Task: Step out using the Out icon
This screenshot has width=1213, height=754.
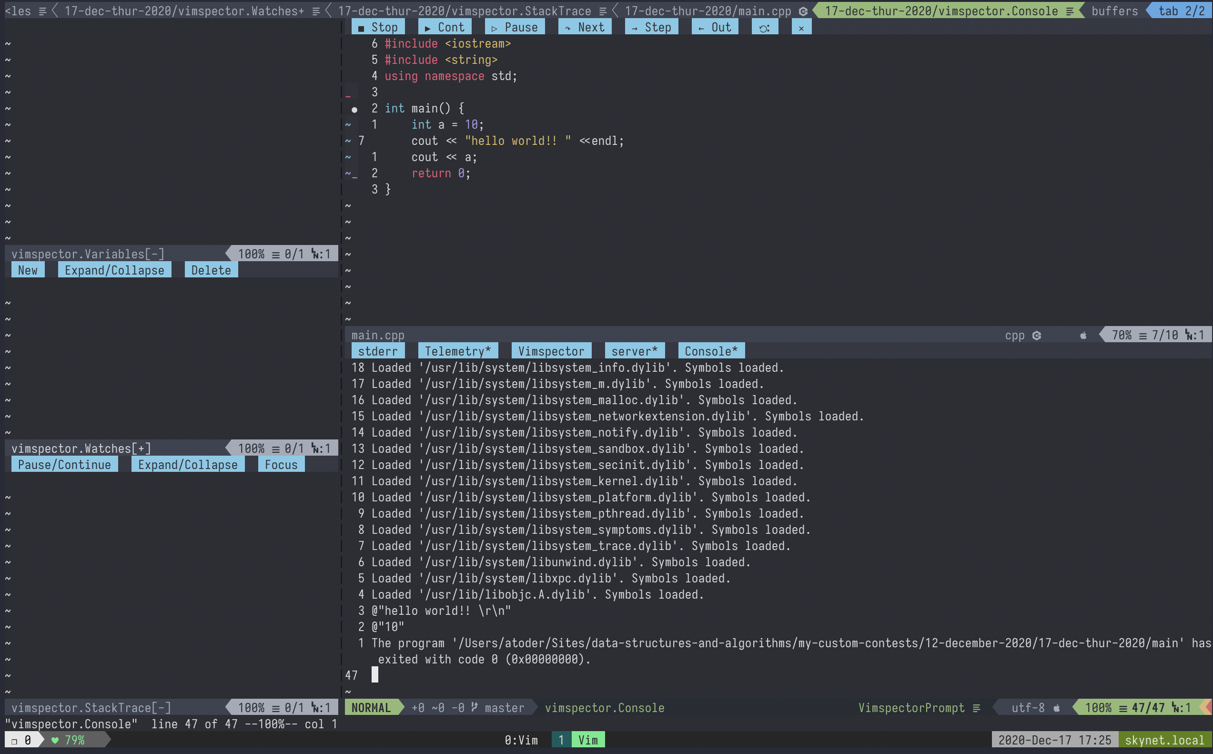Action: [715, 27]
